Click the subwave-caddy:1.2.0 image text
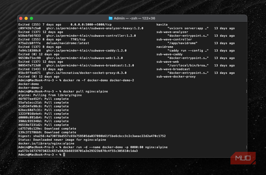 tap(109, 50)
